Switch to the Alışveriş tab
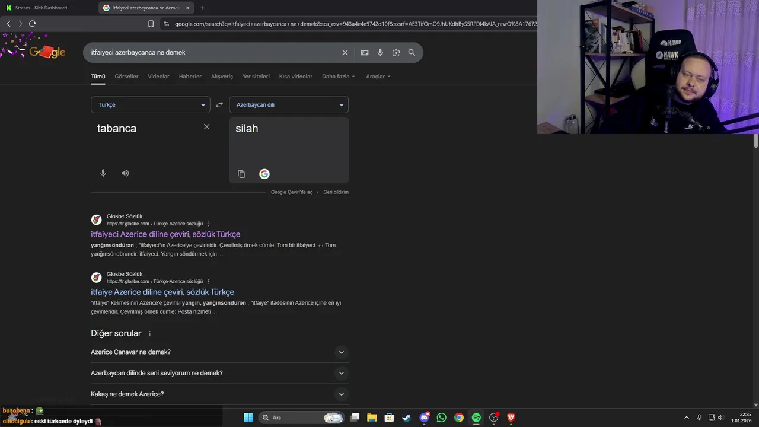759x427 pixels. (222, 77)
